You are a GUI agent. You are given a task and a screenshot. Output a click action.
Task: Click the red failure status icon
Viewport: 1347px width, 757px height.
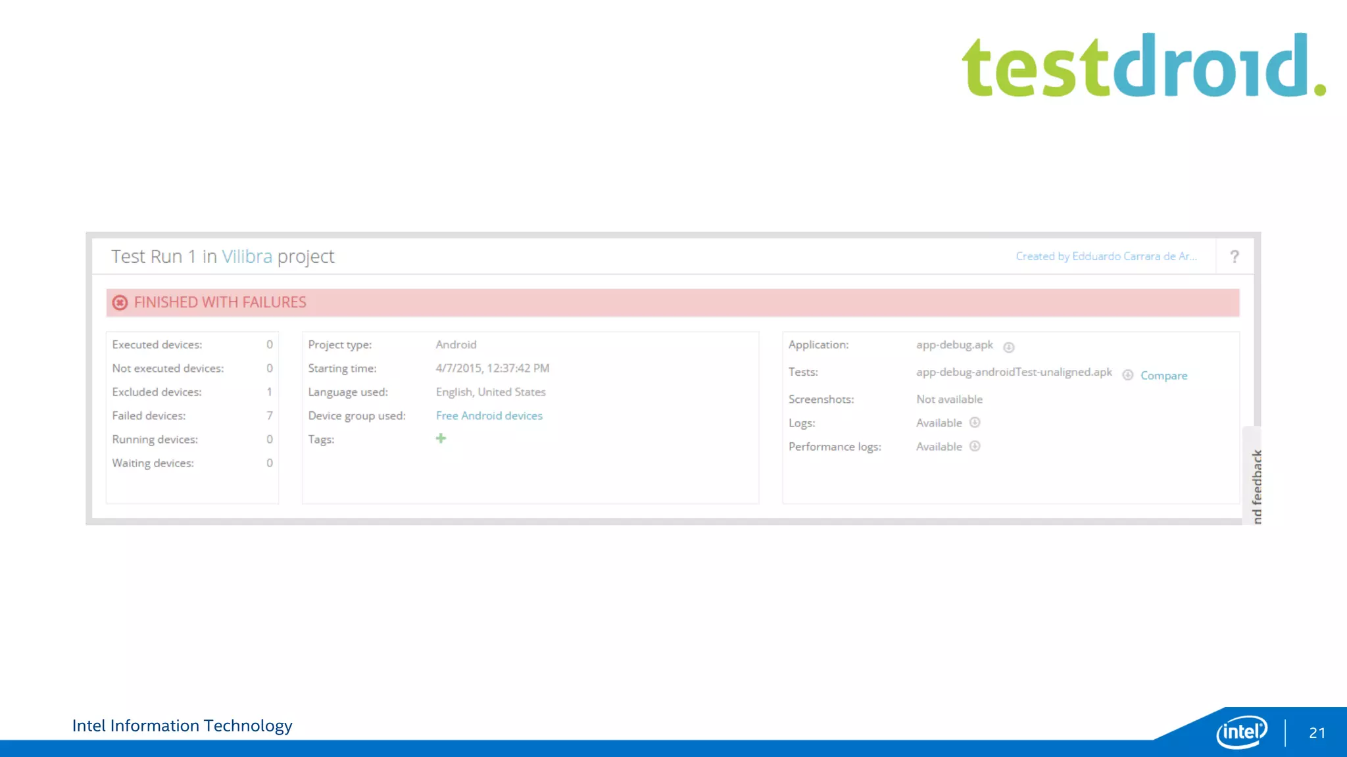point(120,302)
